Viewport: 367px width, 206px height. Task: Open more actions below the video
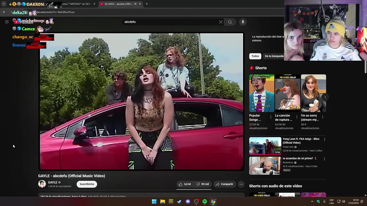click(241, 184)
